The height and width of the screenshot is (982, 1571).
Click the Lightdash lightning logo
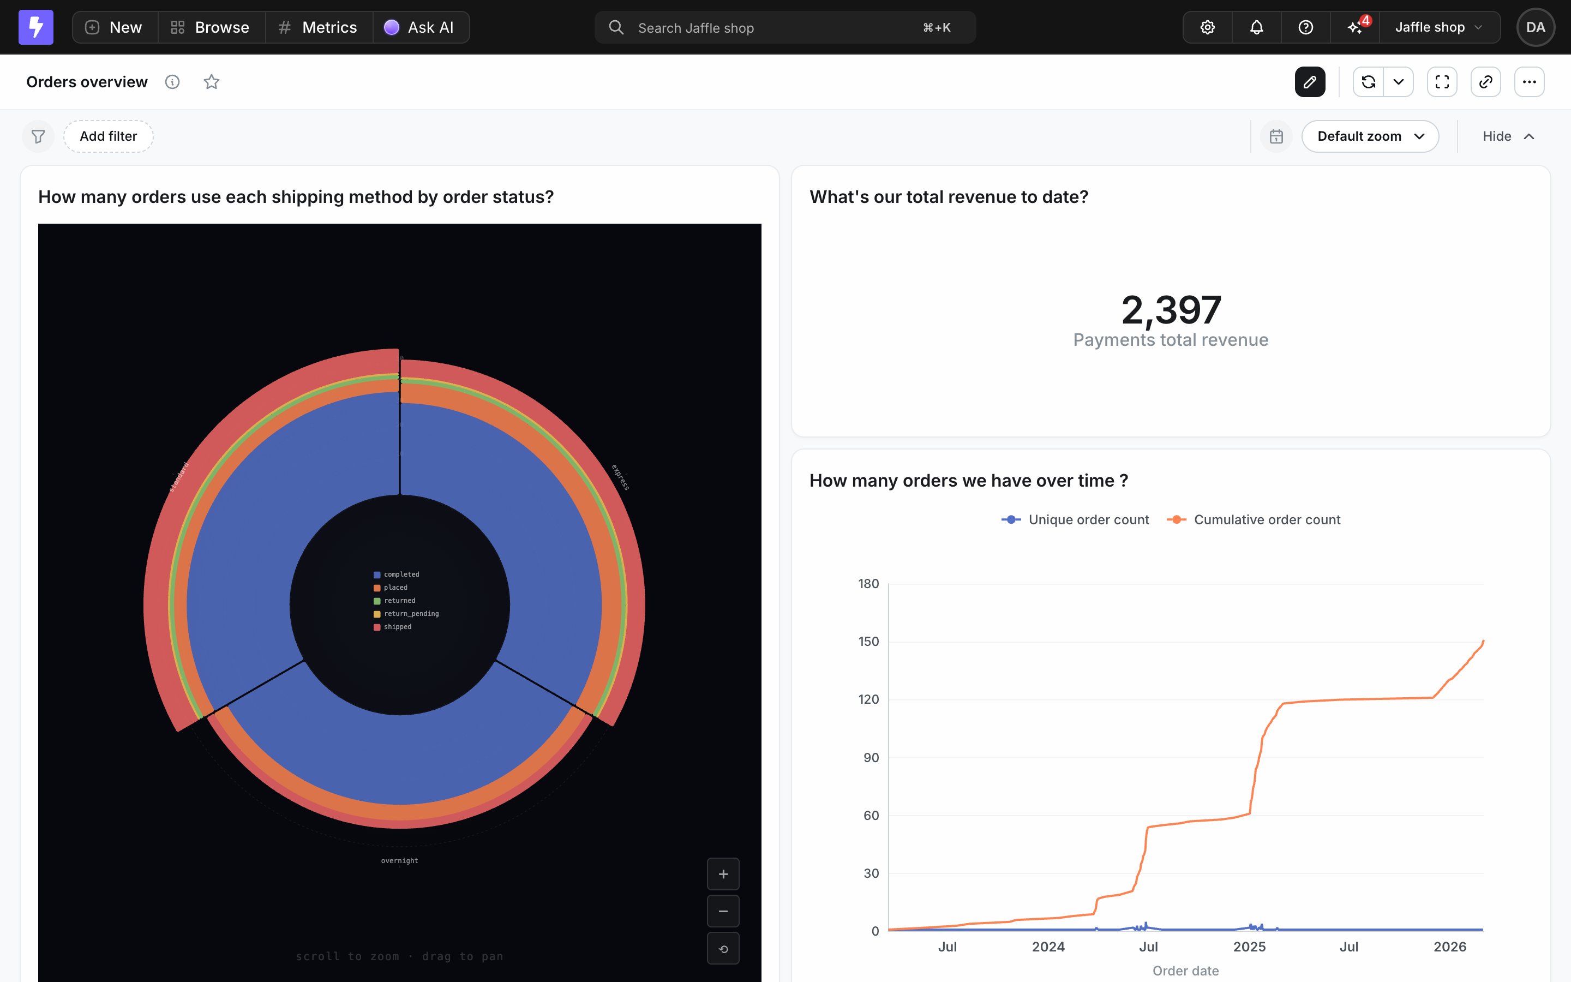tap(35, 27)
